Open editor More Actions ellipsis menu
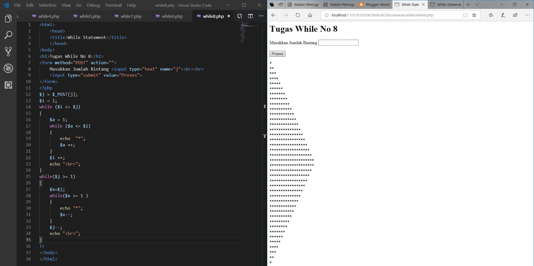The height and width of the screenshot is (266, 534). click(x=261, y=16)
